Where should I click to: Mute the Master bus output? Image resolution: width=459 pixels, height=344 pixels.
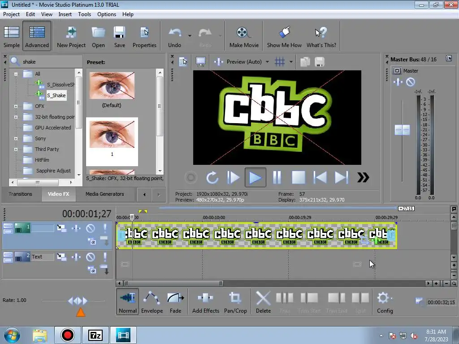[411, 82]
